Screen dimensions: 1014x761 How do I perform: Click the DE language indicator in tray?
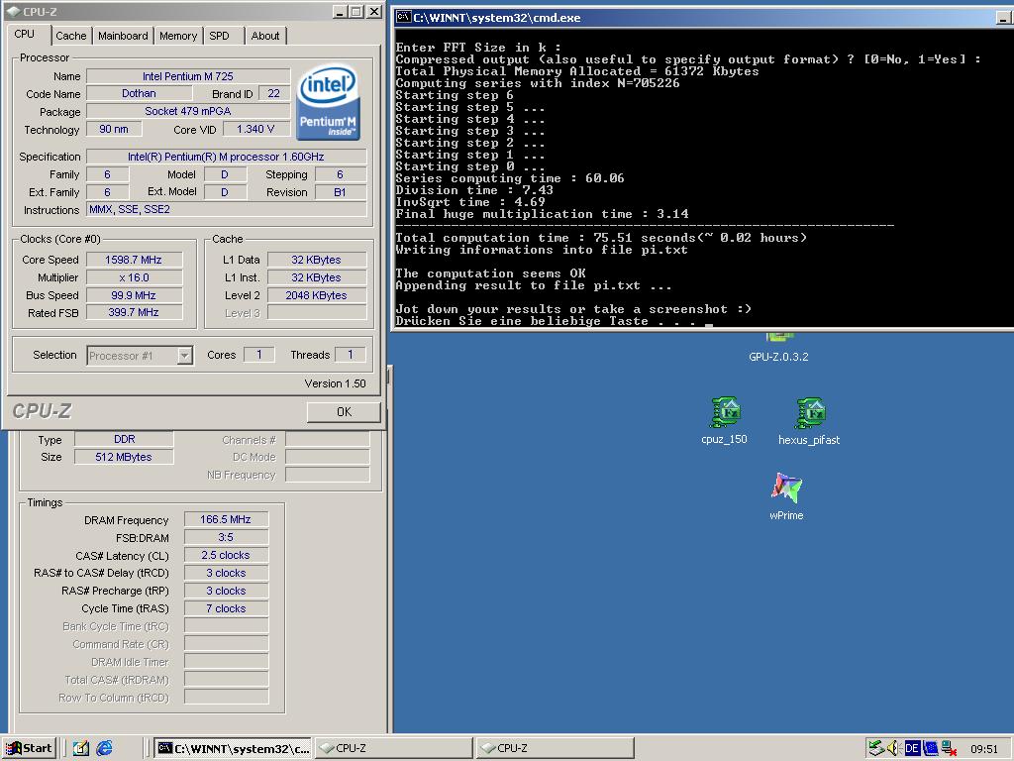click(912, 748)
